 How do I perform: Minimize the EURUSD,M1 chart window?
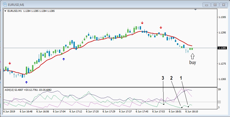[x=206, y=5]
